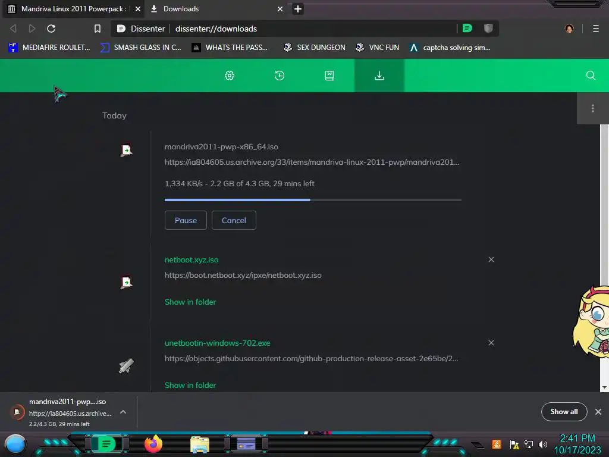The image size is (609, 457).
Task: Bookmark this page with the bookmark icon
Action: pyautogui.click(x=98, y=29)
